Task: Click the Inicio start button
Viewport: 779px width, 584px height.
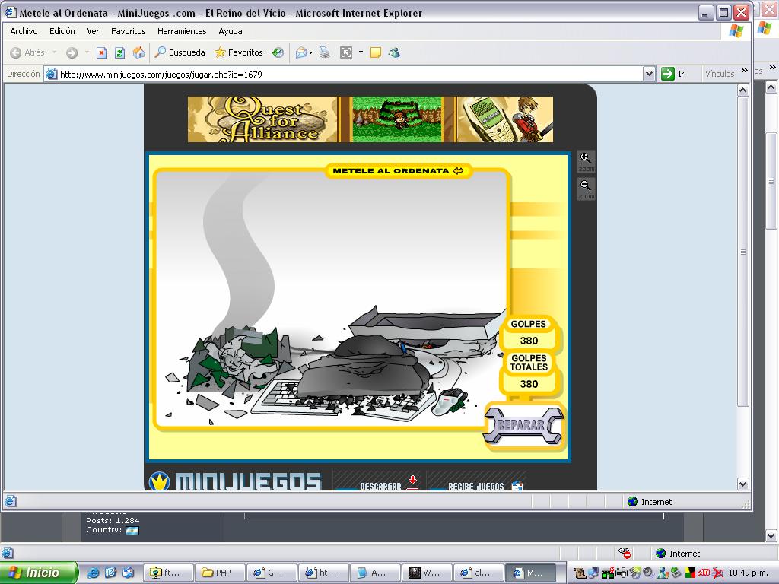Action: tap(39, 573)
